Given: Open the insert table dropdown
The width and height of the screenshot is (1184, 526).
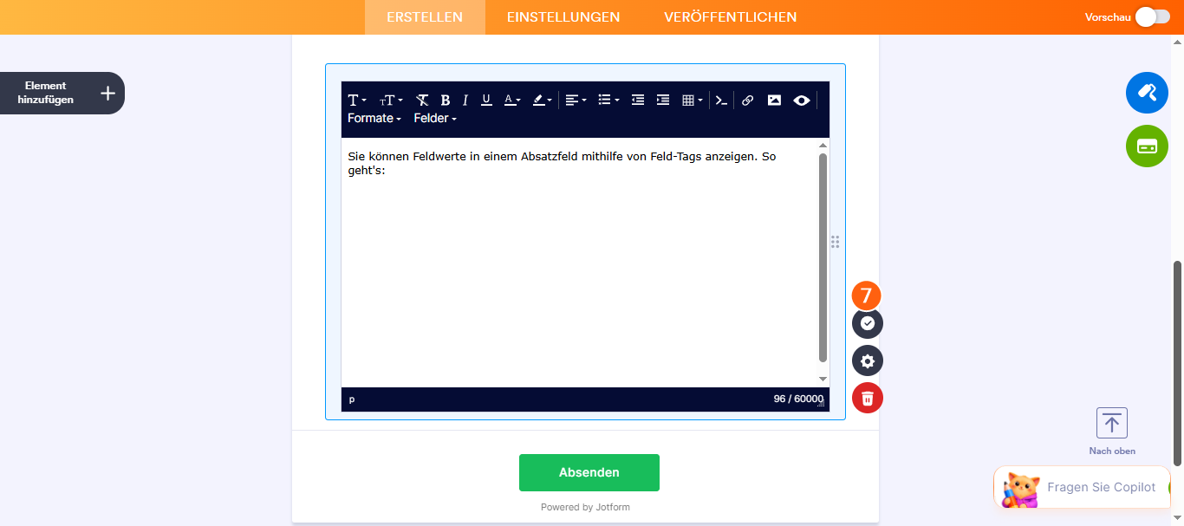Looking at the screenshot, I should (x=693, y=101).
